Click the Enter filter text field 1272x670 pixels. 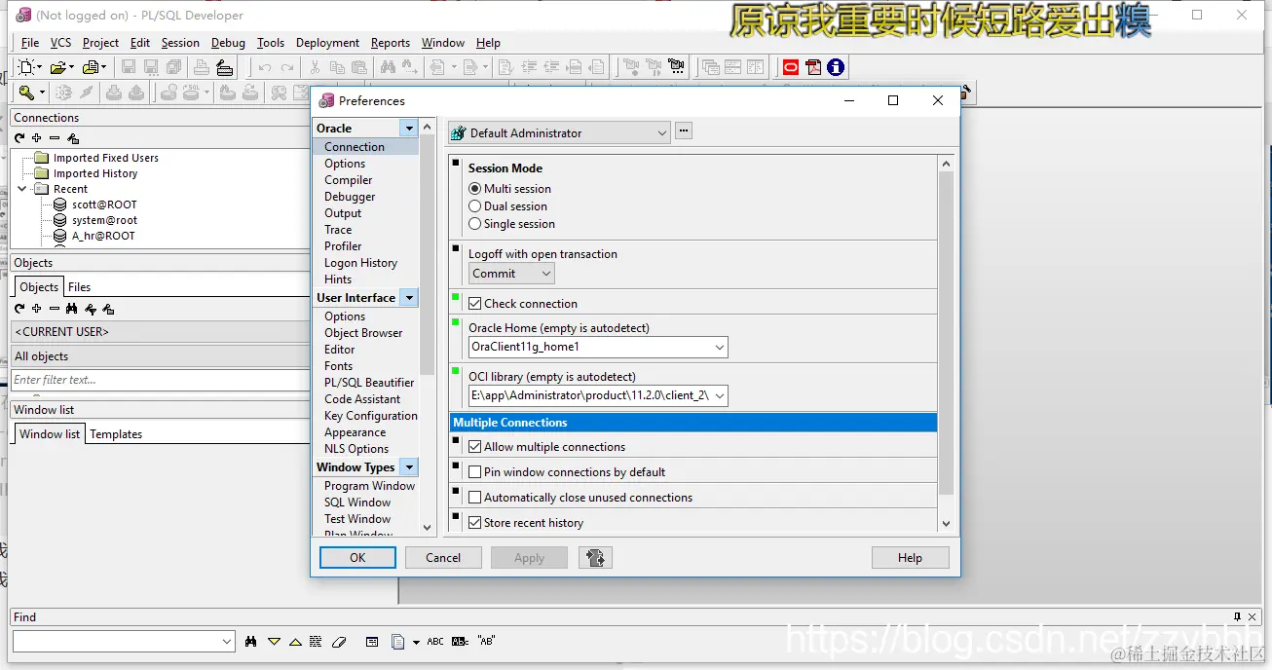pyautogui.click(x=161, y=380)
